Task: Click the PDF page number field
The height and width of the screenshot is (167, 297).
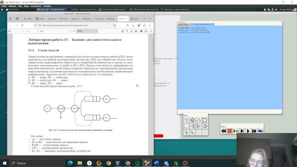Action: (35, 31)
